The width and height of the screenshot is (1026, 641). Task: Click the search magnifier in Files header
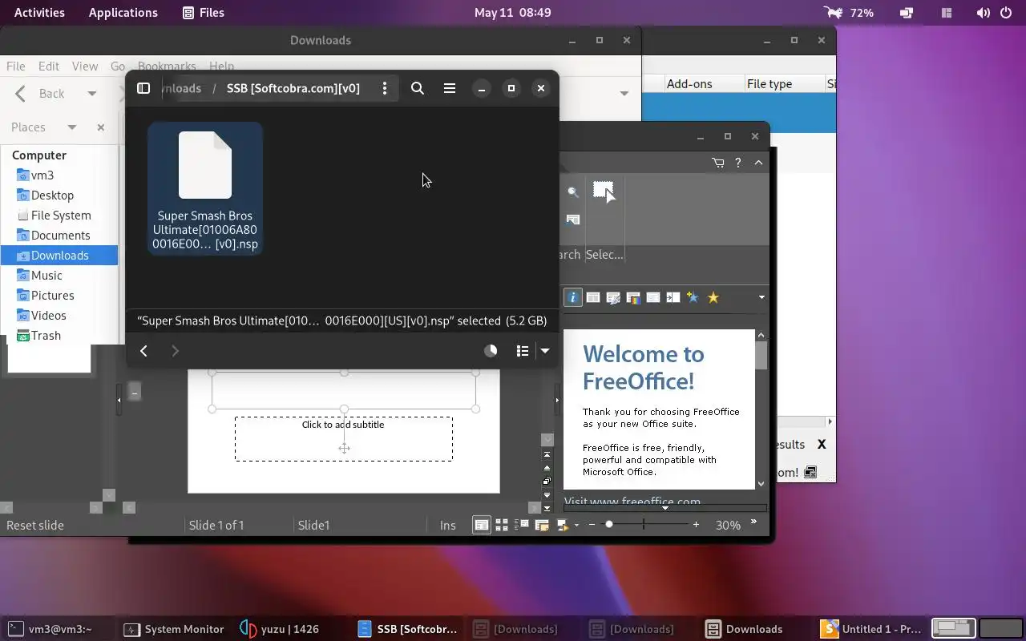coord(418,88)
